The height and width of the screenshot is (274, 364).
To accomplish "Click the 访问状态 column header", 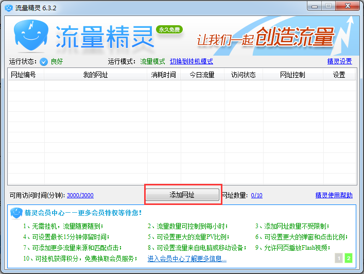I will (x=244, y=75).
